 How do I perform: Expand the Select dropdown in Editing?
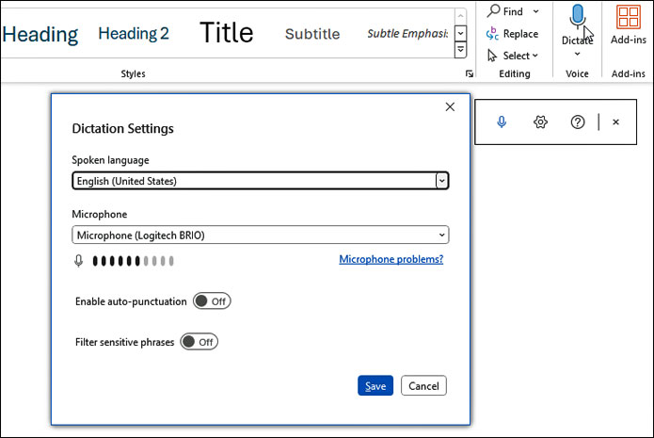point(535,56)
